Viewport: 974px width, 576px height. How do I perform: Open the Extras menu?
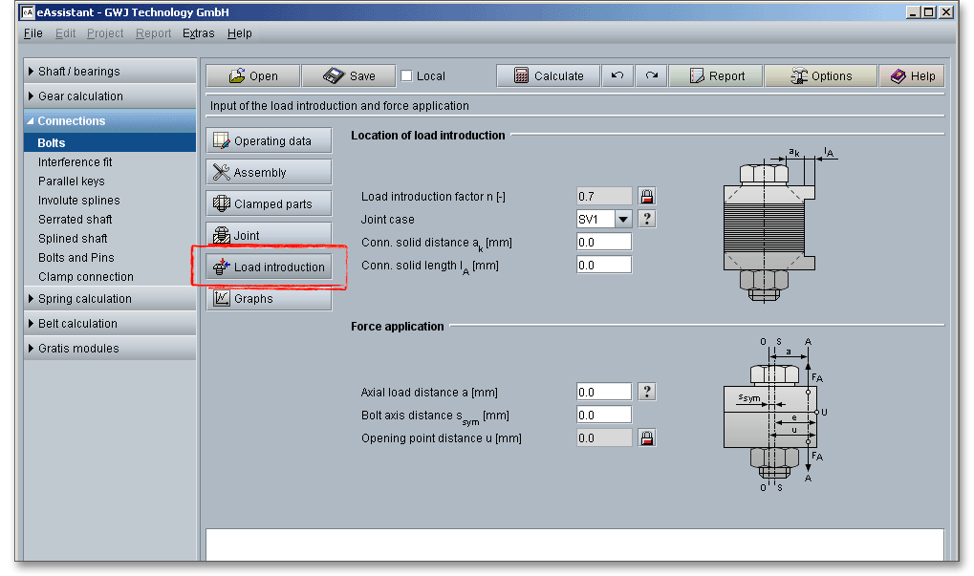pyautogui.click(x=198, y=33)
